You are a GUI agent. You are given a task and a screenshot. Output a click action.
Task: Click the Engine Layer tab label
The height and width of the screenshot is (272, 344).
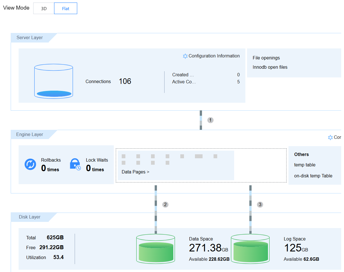coord(30,135)
